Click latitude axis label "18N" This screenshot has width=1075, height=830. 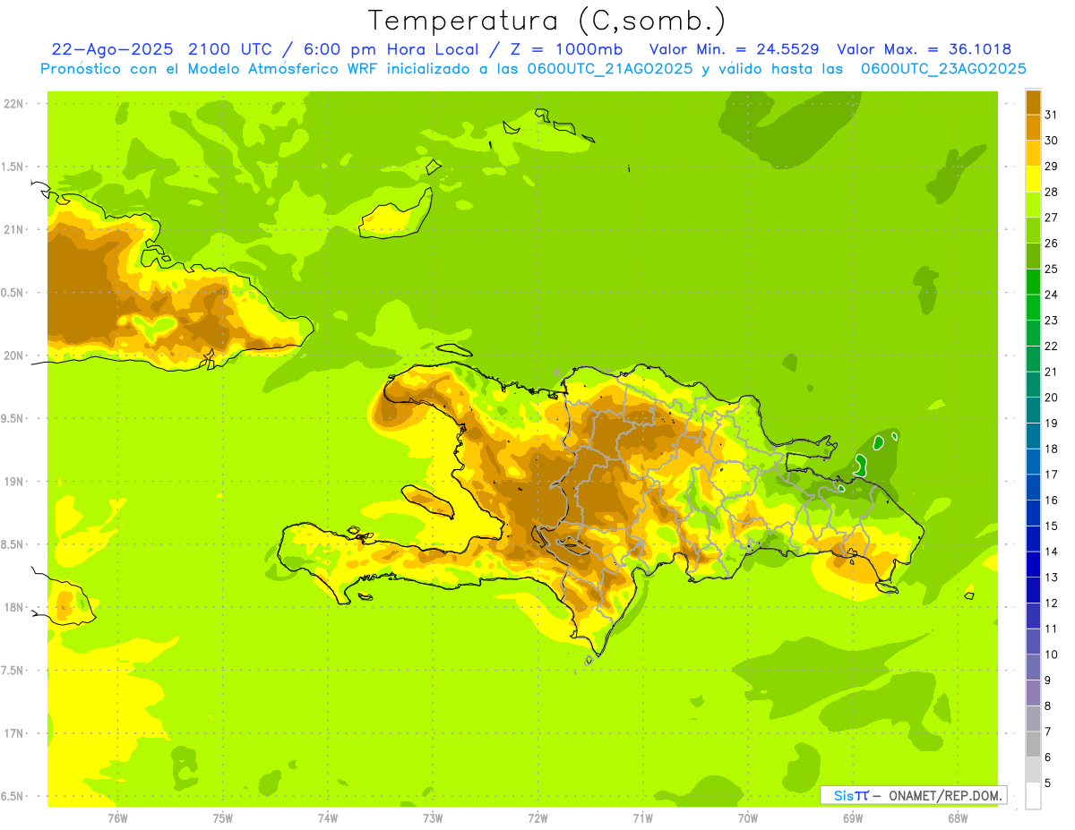point(13,607)
